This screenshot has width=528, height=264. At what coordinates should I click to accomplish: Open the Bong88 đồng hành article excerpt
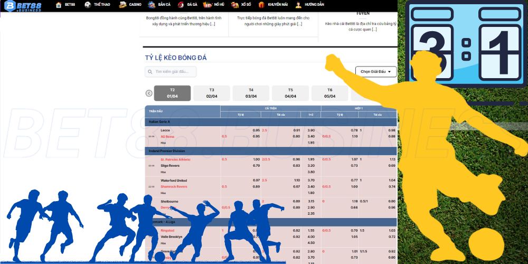click(x=184, y=21)
